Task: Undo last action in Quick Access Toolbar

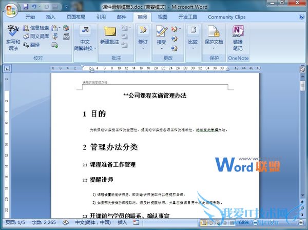Action: [34, 7]
